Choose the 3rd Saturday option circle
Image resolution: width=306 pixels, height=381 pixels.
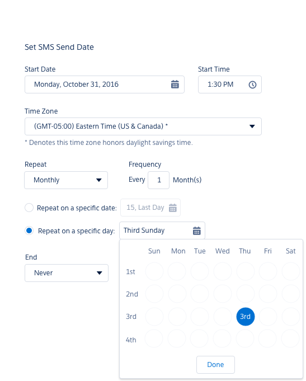click(291, 316)
